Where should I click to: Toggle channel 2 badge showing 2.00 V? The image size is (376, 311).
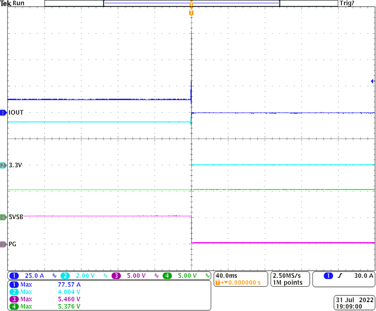(x=65, y=276)
